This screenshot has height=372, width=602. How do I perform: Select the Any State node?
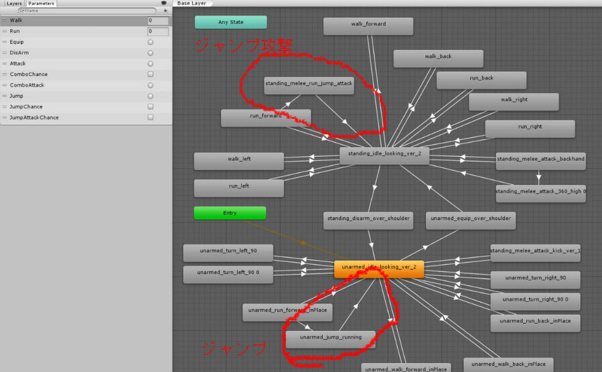(x=230, y=22)
